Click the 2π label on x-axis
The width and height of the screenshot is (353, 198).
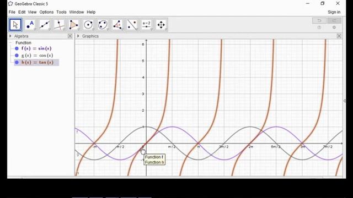tap(251, 147)
